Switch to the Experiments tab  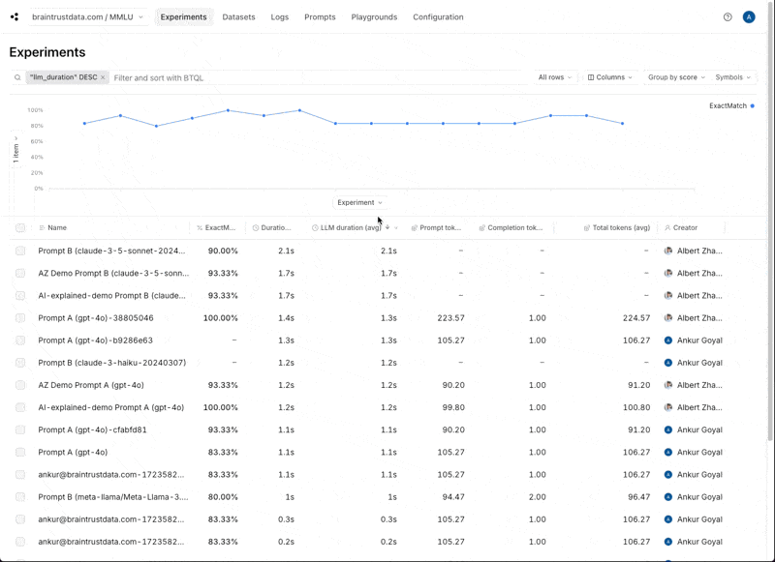click(x=184, y=16)
